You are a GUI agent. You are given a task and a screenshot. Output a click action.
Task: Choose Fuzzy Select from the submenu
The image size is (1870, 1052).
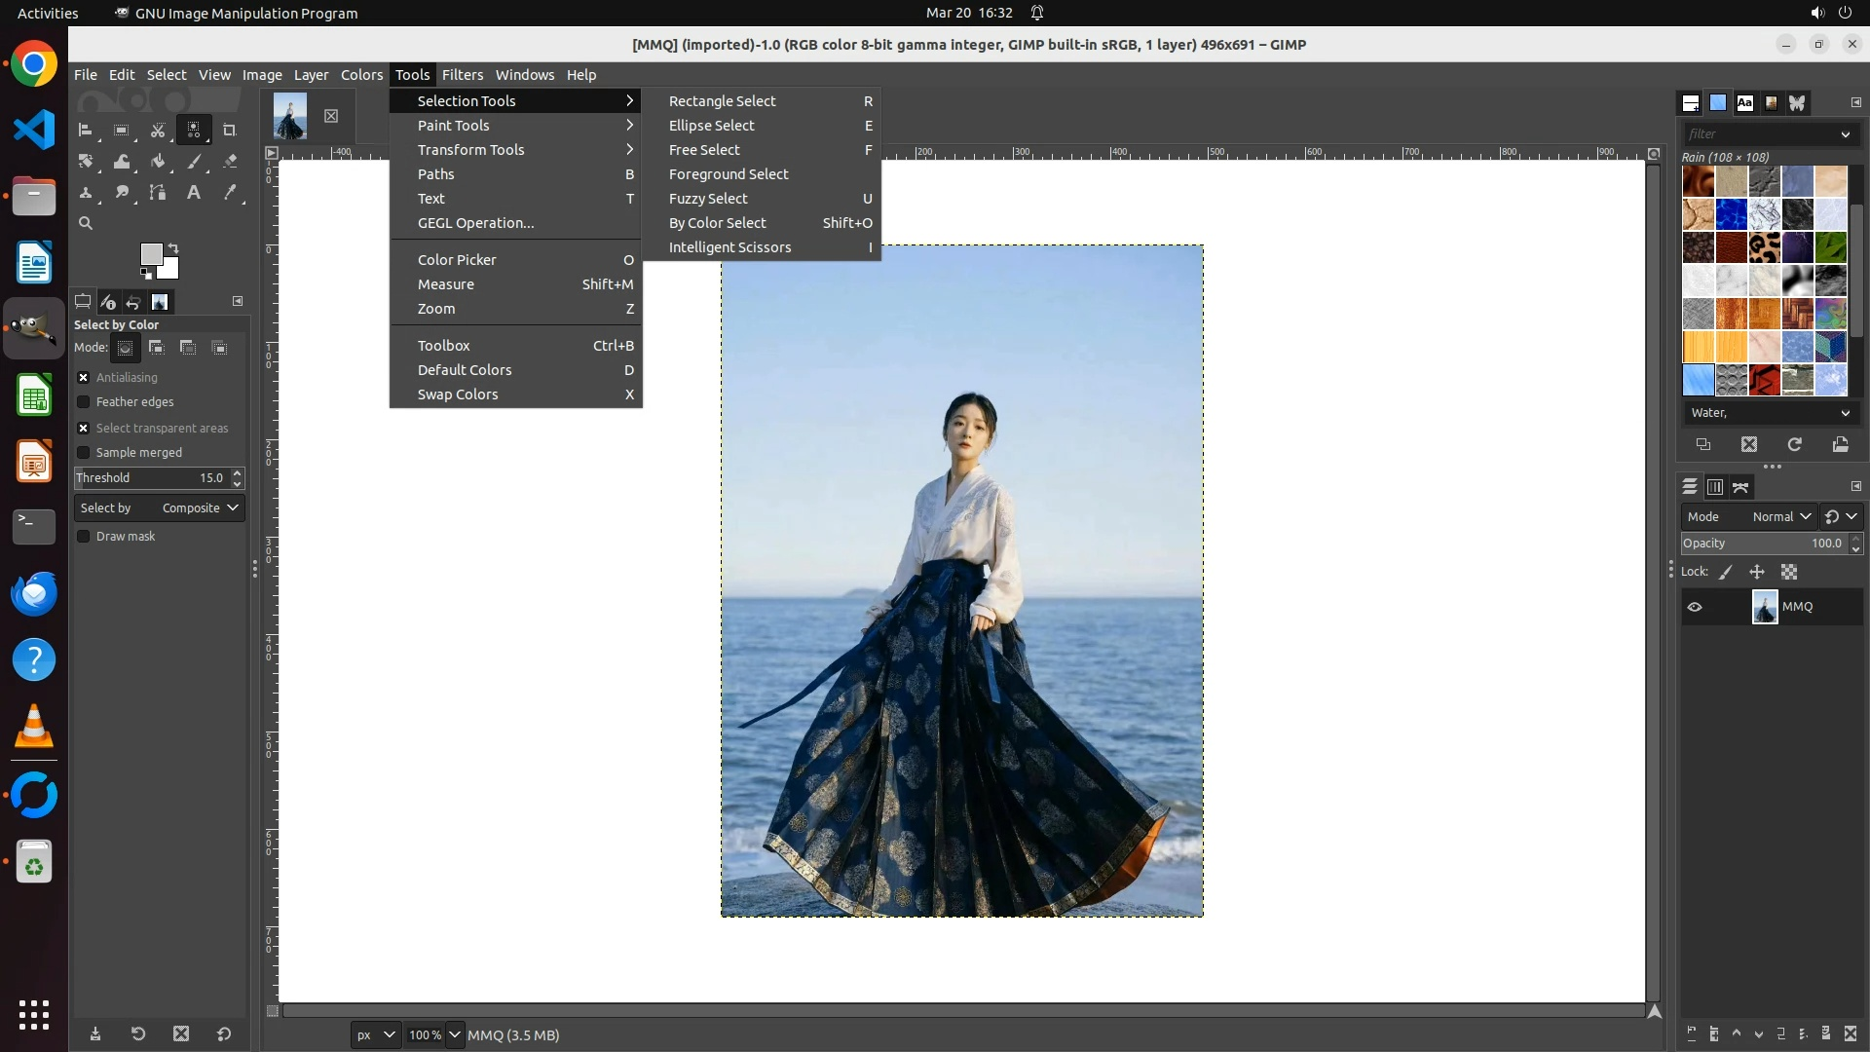[x=708, y=199]
